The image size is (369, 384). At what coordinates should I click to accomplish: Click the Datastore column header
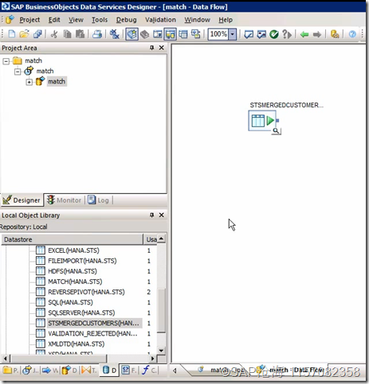(72, 239)
